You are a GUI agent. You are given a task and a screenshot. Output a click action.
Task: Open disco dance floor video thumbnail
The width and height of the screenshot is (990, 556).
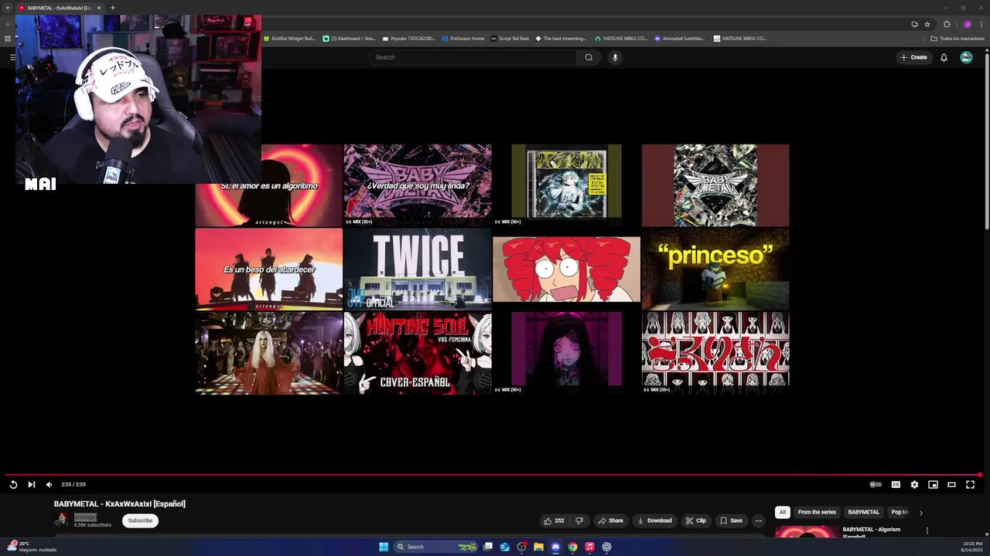(x=268, y=353)
